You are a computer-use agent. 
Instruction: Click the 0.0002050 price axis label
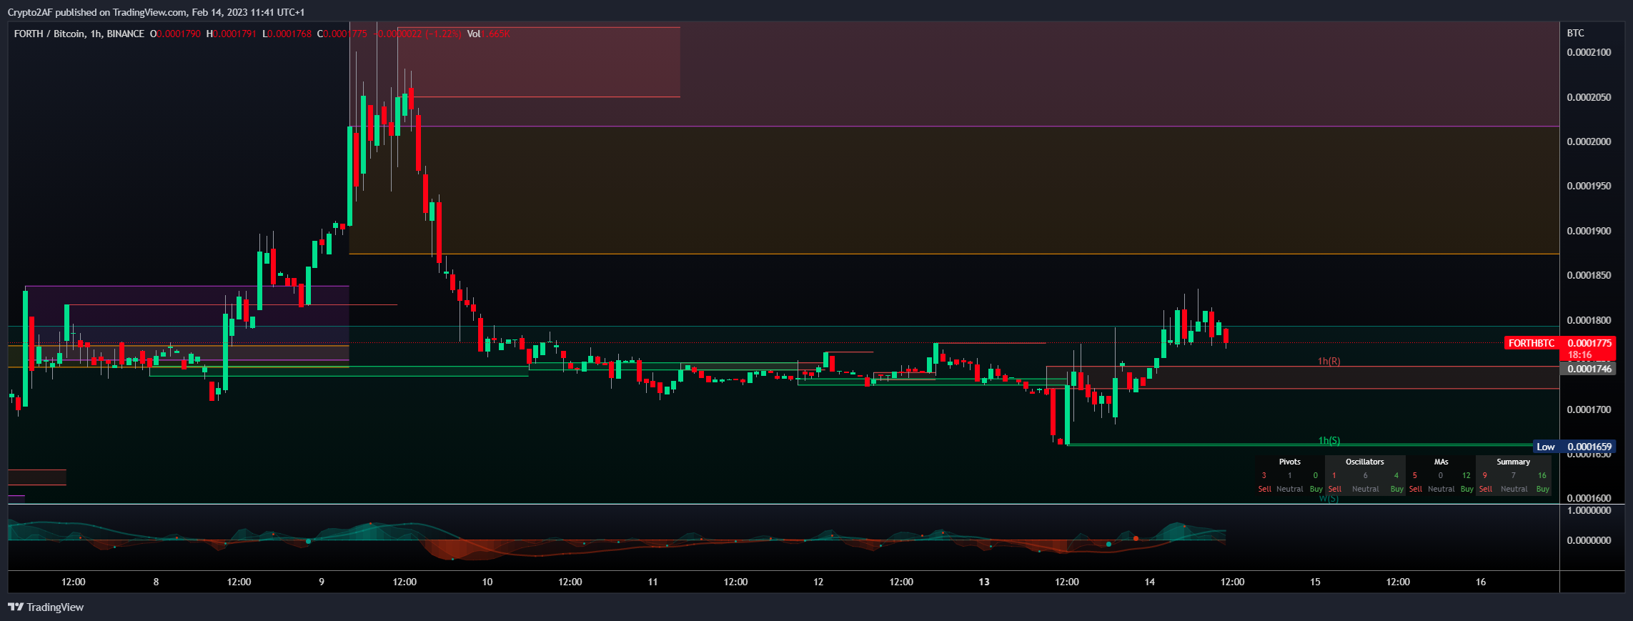[1589, 97]
